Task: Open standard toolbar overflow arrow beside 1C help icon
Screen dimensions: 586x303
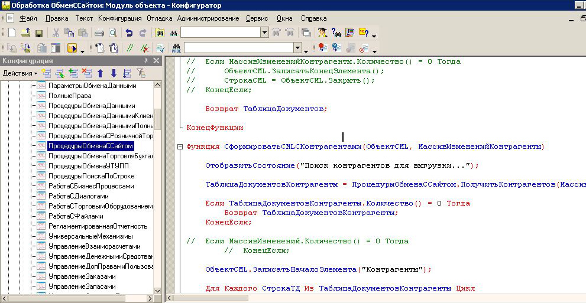Action: [374, 36]
